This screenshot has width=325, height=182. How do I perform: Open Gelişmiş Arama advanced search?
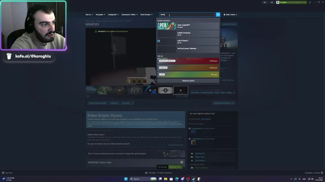[188, 81]
